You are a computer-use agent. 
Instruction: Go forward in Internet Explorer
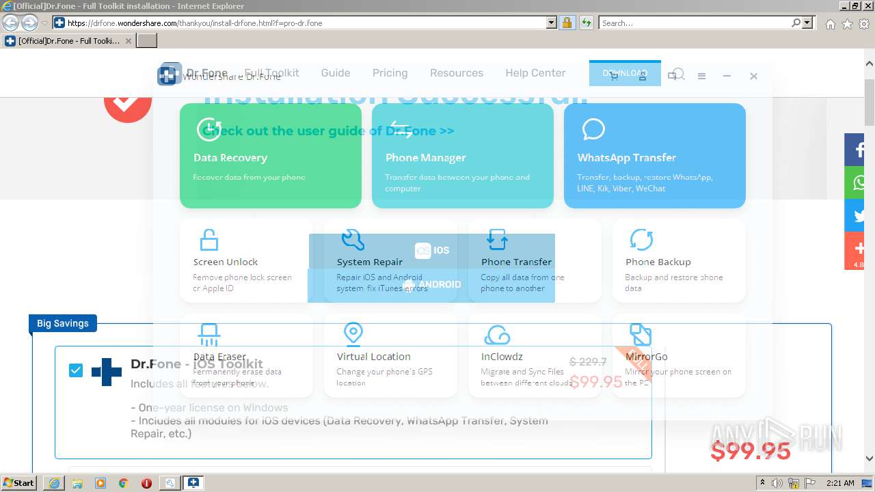pos(29,23)
